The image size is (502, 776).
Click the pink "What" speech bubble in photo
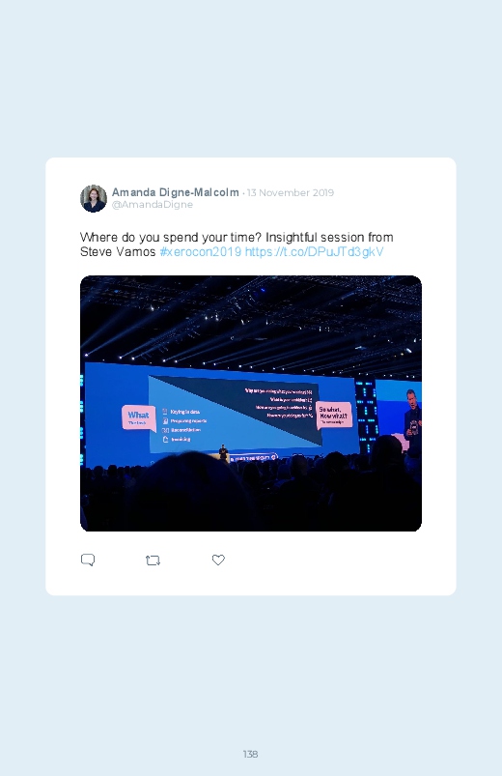138,417
